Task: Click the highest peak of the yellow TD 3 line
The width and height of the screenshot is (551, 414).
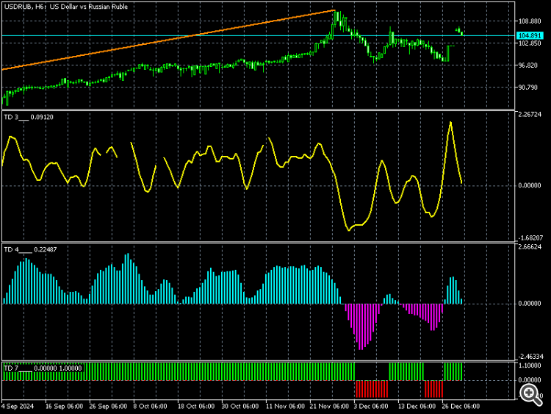Action: pos(450,123)
